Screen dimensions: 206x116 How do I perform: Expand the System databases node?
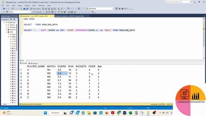point(6,25)
